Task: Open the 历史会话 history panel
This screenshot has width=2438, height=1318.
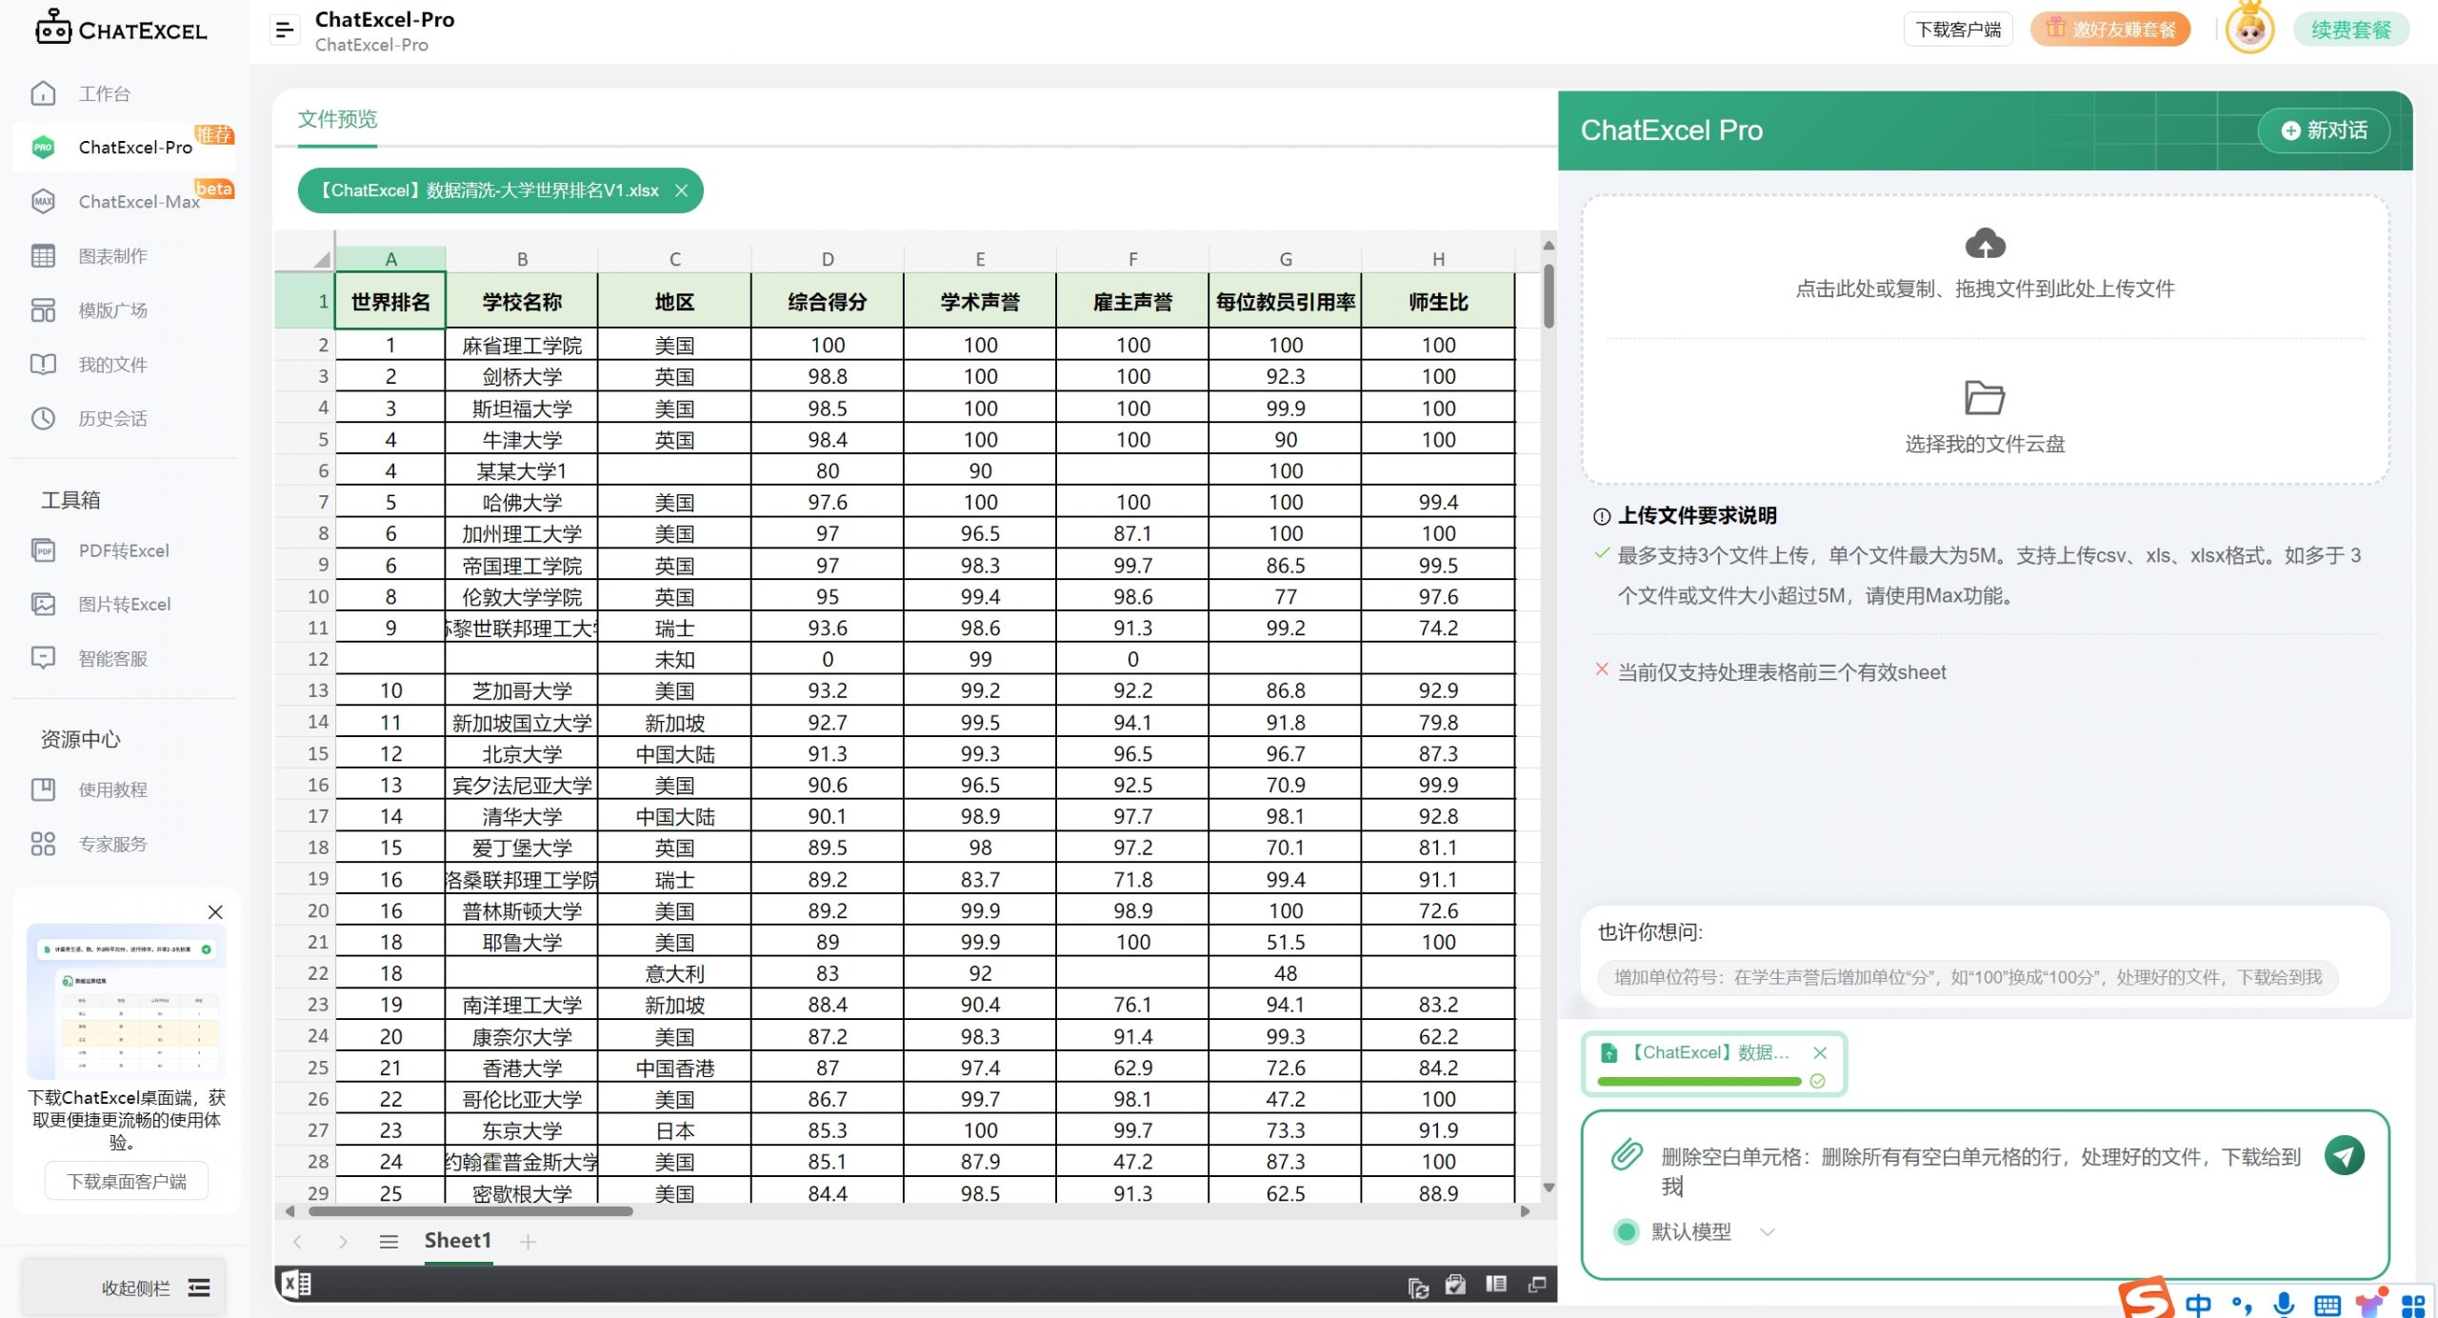Action: tap(112, 418)
